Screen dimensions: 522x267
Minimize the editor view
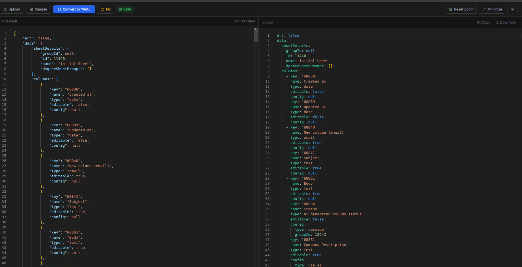click(492, 9)
